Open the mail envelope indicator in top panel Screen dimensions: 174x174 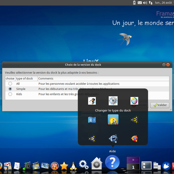[x=140, y=3]
